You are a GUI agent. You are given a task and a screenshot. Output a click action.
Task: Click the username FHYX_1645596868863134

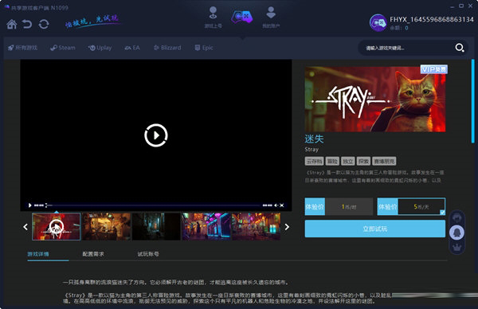click(x=432, y=19)
